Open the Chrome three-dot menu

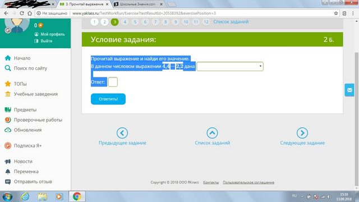coord(353,13)
